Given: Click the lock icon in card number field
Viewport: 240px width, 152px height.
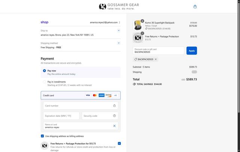Looking at the screenshot, I should 114,106.
